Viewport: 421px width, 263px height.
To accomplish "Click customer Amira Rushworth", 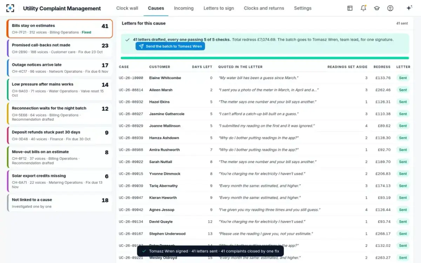I will tap(164, 150).
